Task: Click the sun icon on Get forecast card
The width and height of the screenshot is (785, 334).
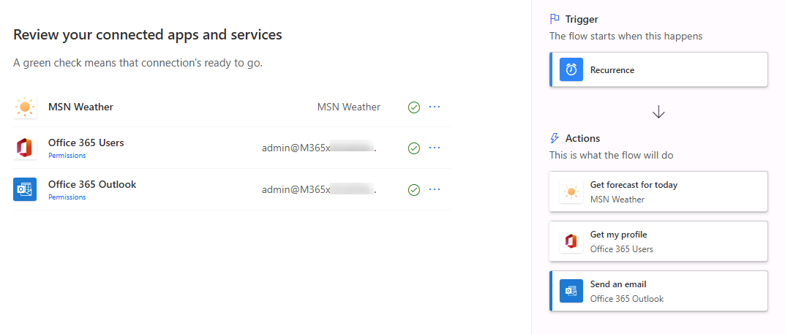Action: pos(571,192)
